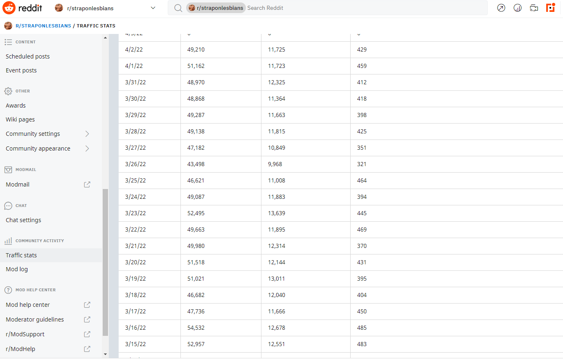The image size is (563, 360).
Task: Open Moderator guidelines link
Action: [35, 319]
